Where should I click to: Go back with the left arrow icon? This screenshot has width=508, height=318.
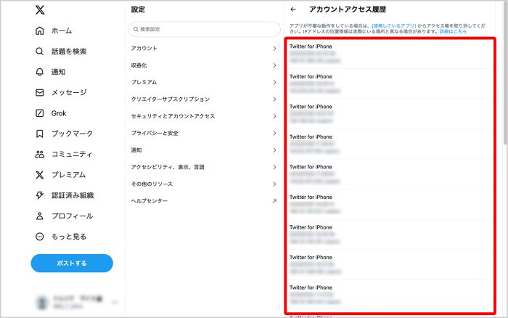pos(293,10)
